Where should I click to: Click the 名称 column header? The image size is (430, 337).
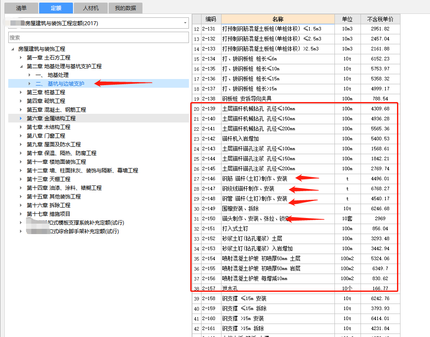[x=278, y=19]
